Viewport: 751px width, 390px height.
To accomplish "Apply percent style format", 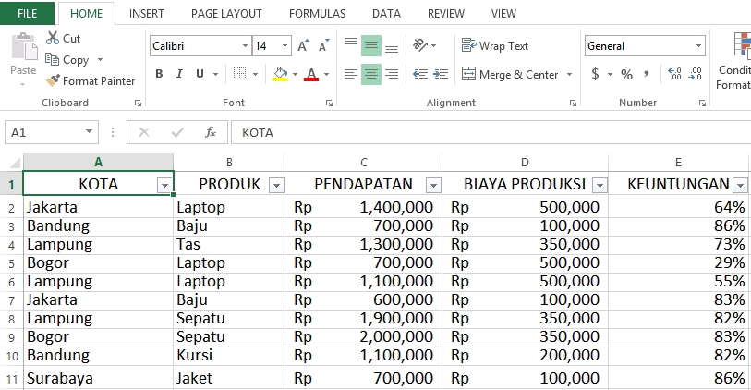I will click(626, 74).
